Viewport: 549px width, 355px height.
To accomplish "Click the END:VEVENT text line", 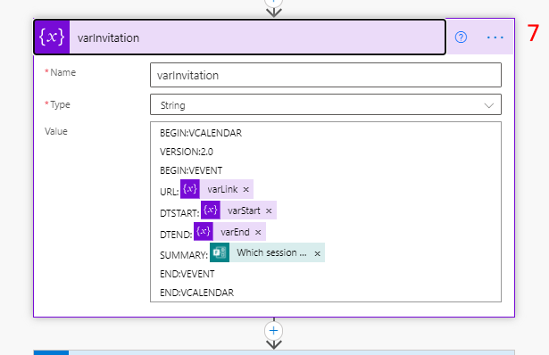I will point(187,274).
